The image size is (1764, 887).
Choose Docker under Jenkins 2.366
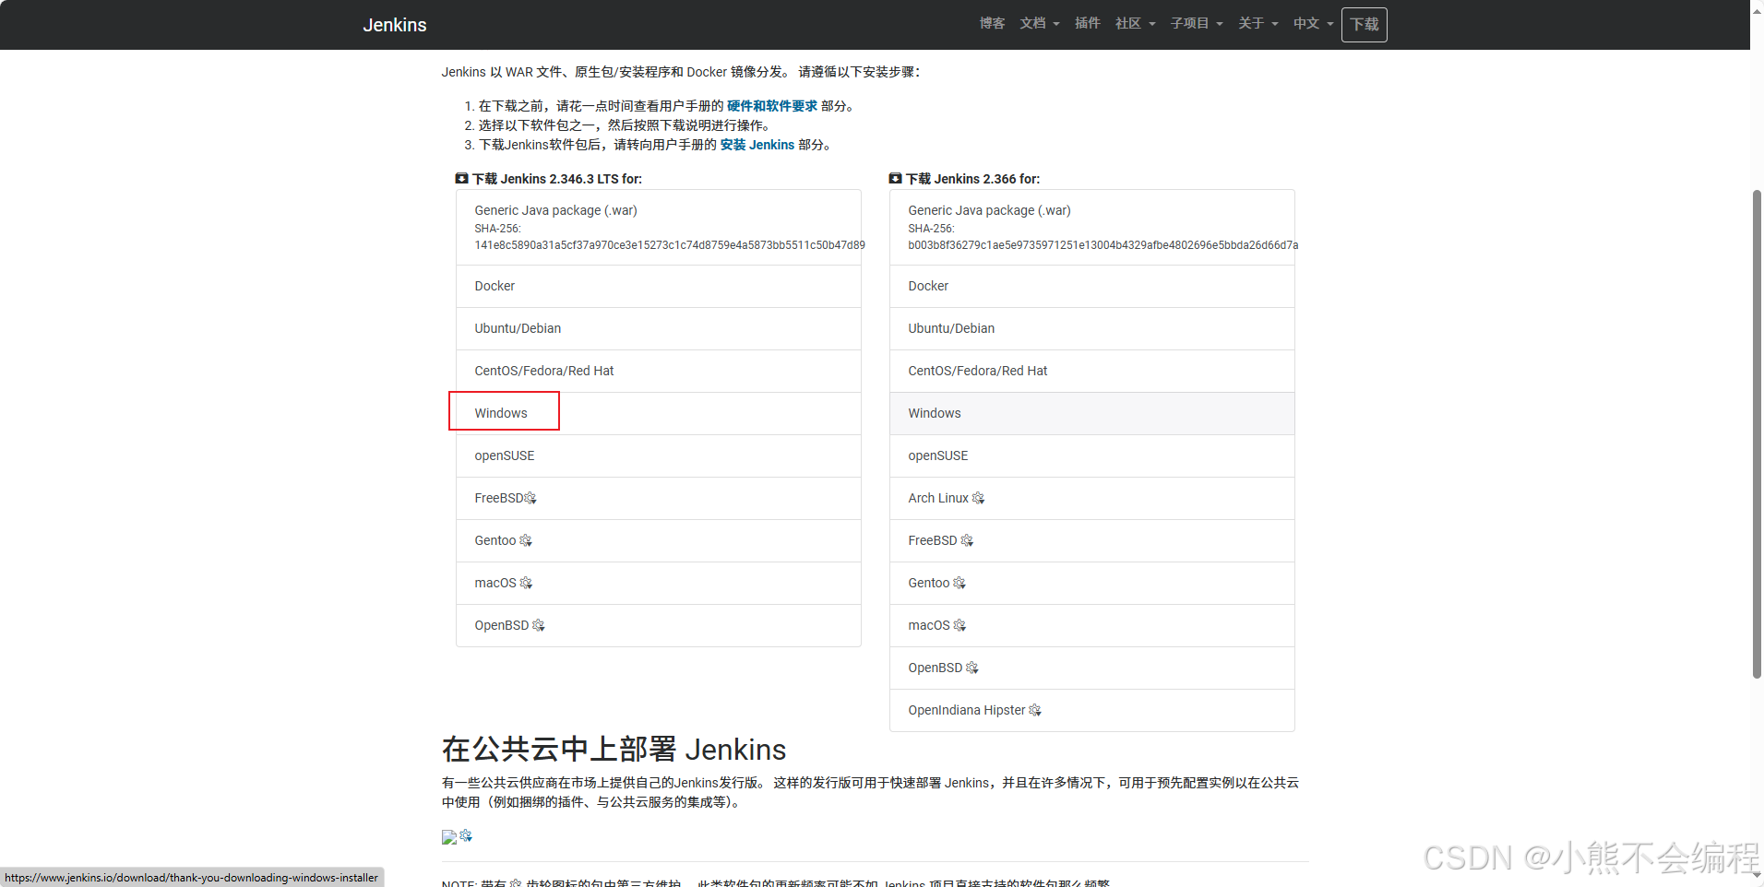pos(1092,287)
